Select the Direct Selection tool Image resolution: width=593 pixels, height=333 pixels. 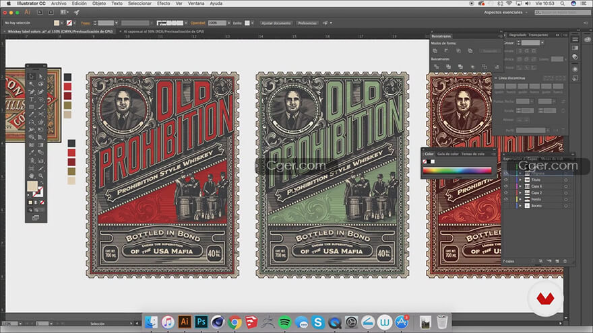coord(40,76)
